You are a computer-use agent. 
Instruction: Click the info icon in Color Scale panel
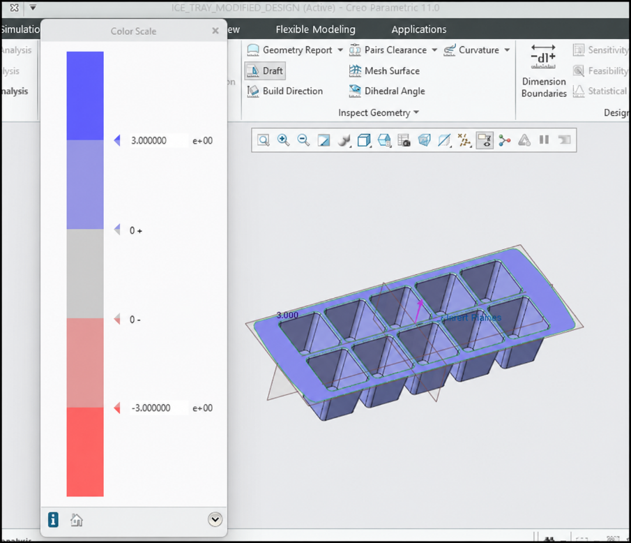53,520
